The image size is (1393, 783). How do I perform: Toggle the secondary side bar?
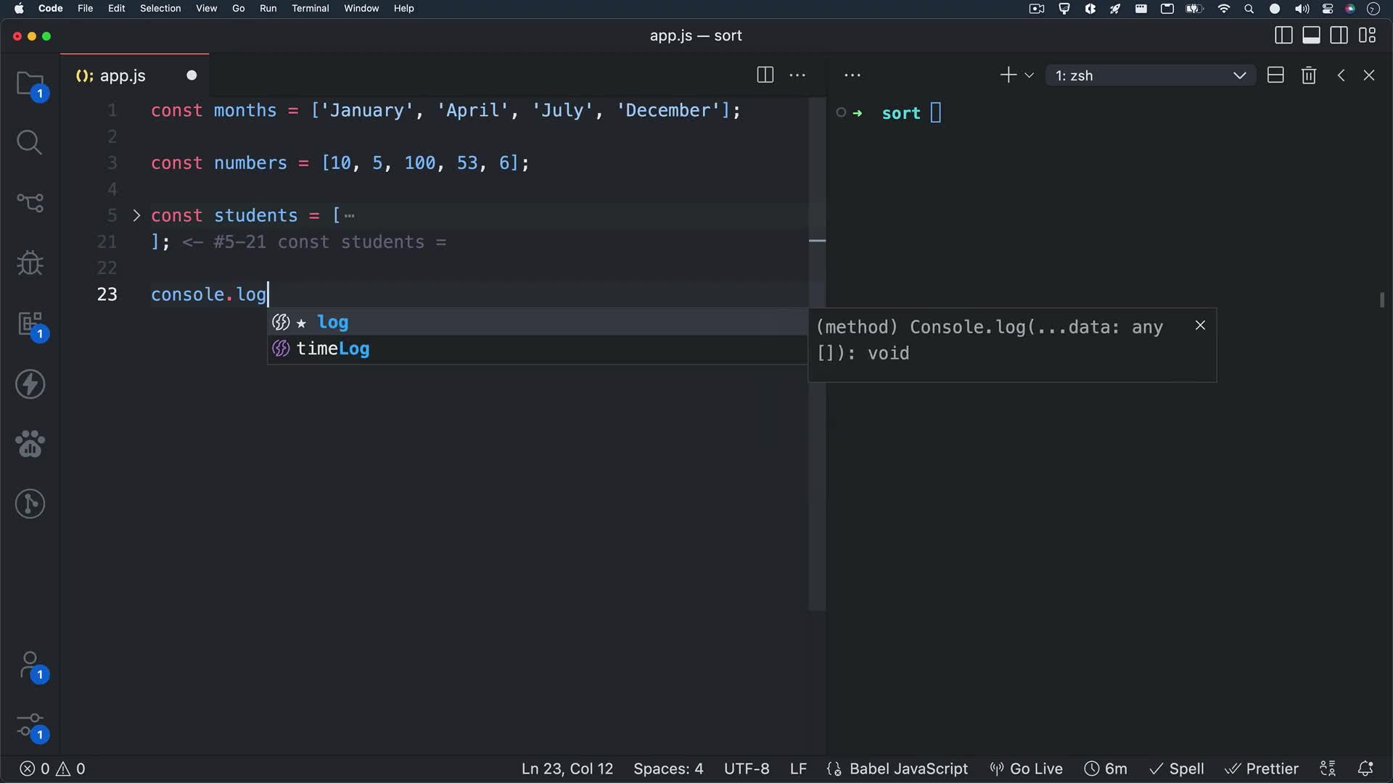(1339, 34)
